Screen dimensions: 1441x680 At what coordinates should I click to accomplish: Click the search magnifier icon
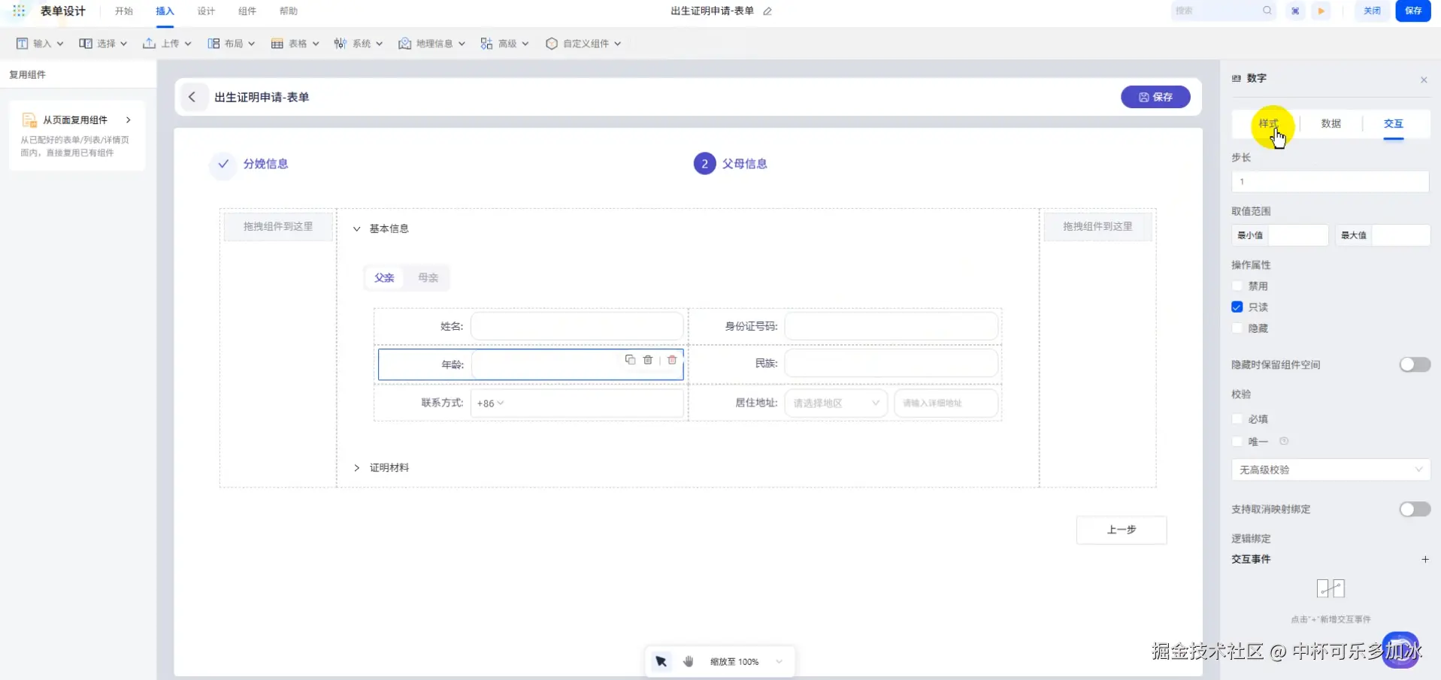(x=1267, y=11)
